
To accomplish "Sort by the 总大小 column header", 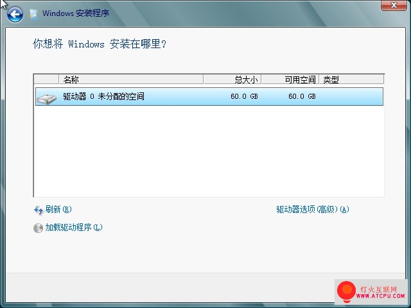I will [x=232, y=80].
